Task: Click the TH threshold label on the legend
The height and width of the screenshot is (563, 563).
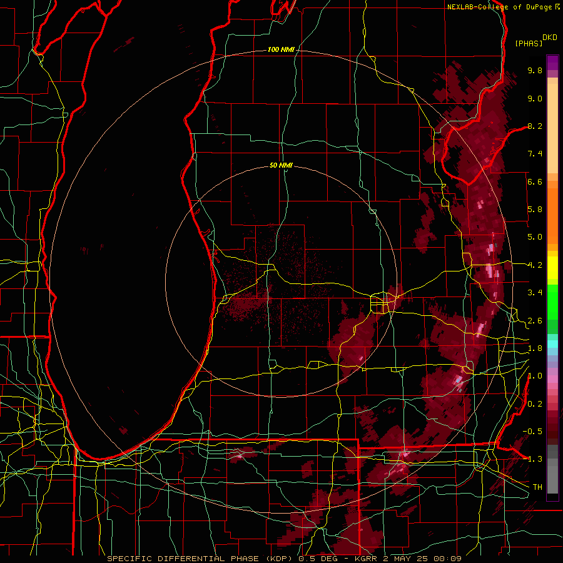Action: pos(537,487)
